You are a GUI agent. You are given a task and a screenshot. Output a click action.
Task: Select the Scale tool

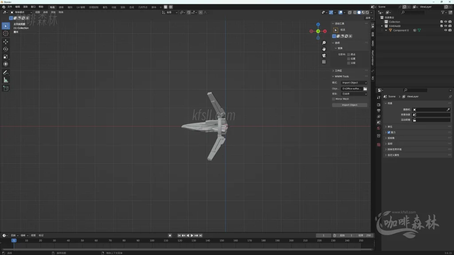coord(6,57)
